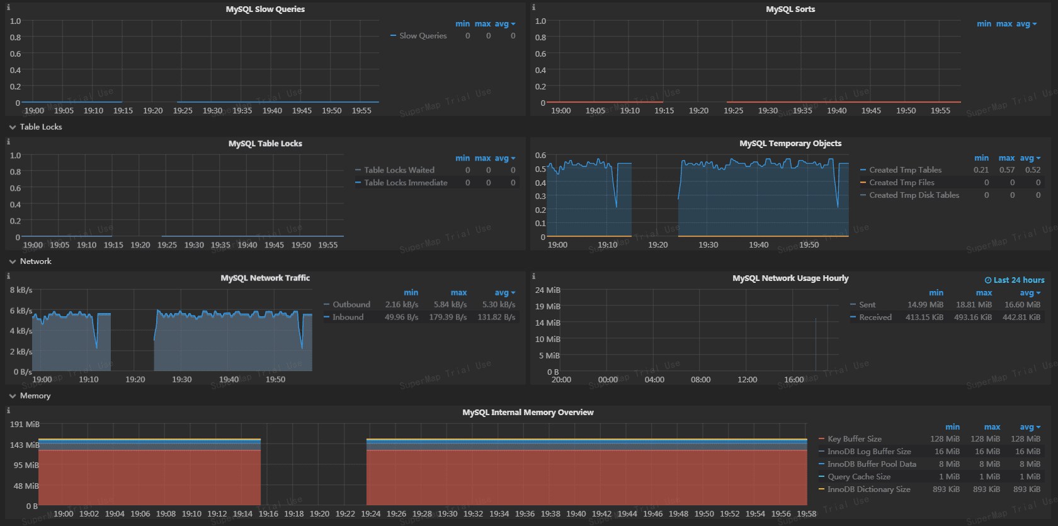1058x526 pixels.
Task: Open color picker for InnoDB Dictionary Size swatch
Action: (821, 489)
